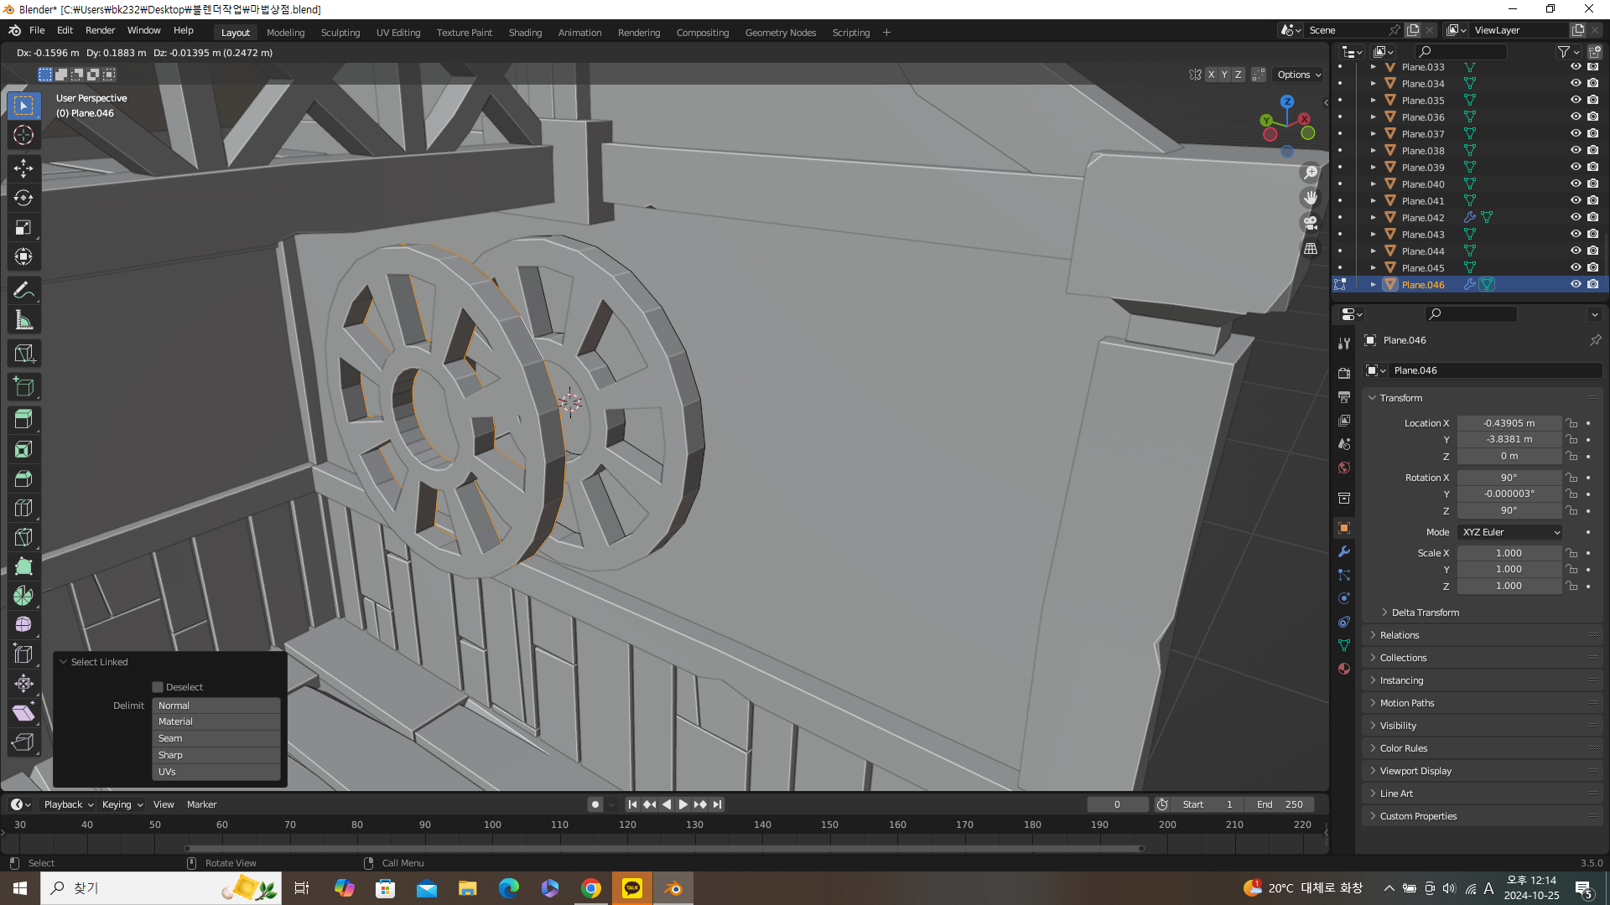
Task: Click the Scale Z value field
Action: point(1509,586)
